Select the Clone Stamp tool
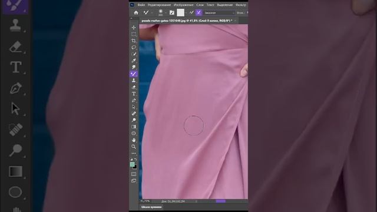377x212 pixels. [x=134, y=81]
